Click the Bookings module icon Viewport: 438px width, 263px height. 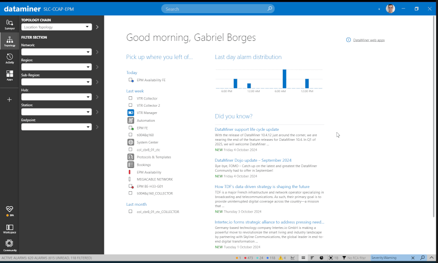pyautogui.click(x=130, y=164)
